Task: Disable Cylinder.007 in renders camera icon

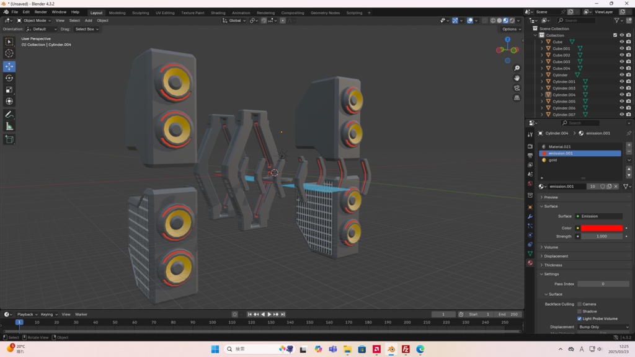Action: (629, 115)
